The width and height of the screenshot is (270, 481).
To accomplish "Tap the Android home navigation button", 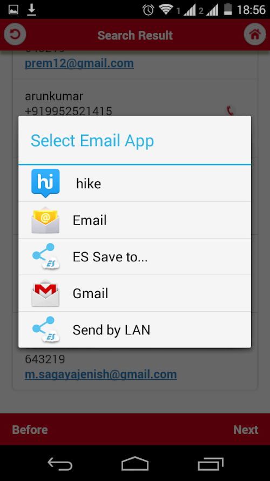I will [135, 464].
